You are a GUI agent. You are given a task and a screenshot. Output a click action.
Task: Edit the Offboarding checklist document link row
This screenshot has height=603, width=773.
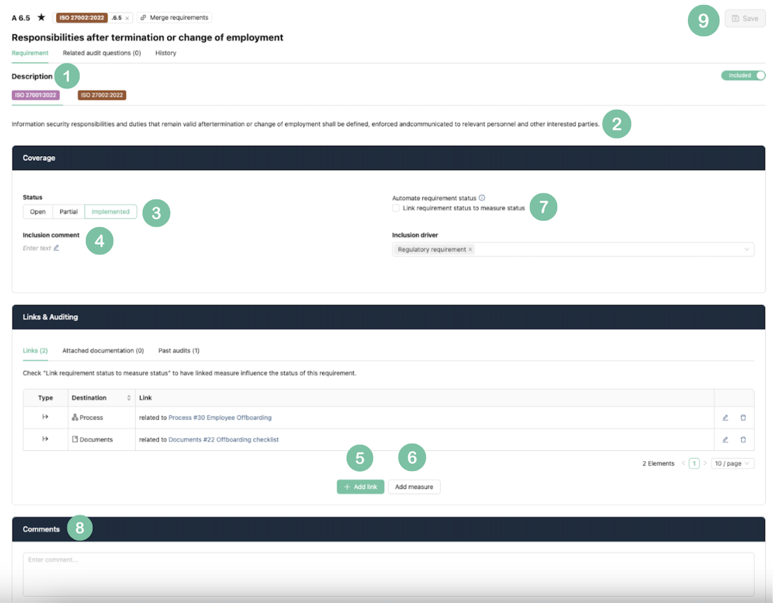725,439
